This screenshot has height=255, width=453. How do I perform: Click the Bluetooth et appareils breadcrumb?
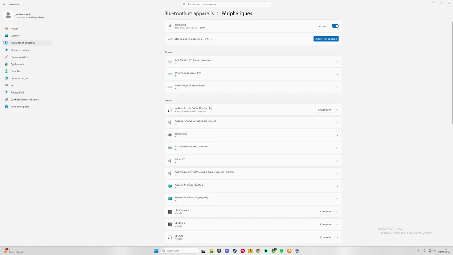point(189,13)
